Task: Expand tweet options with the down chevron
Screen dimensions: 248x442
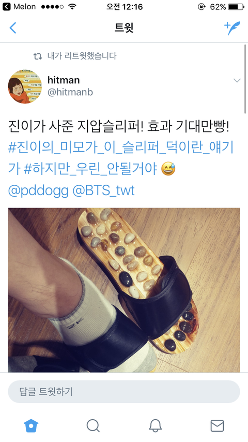Action: tap(237, 81)
